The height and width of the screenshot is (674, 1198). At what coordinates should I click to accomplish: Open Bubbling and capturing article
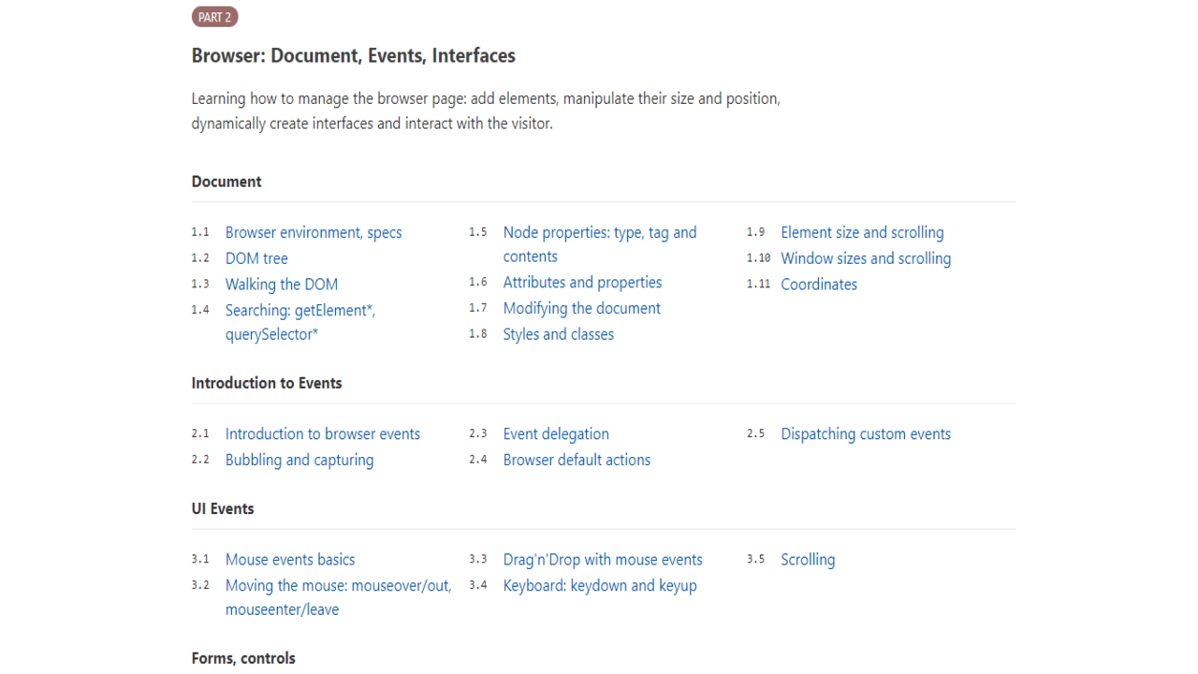point(299,460)
